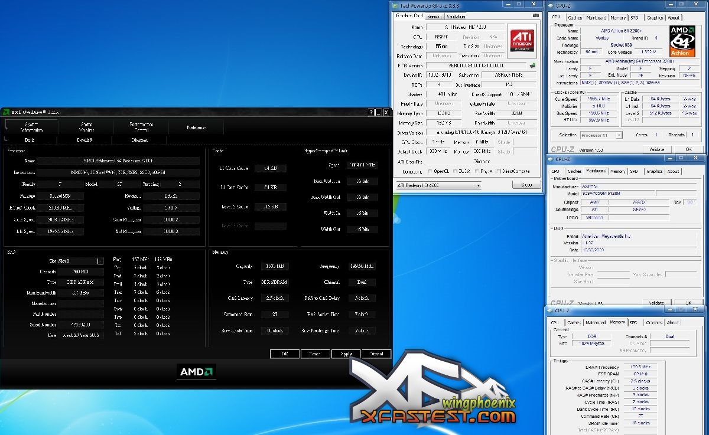This screenshot has height=435, width=709.
Task: Select the Graphics Card tab in GPU-Z
Action: coord(409,16)
